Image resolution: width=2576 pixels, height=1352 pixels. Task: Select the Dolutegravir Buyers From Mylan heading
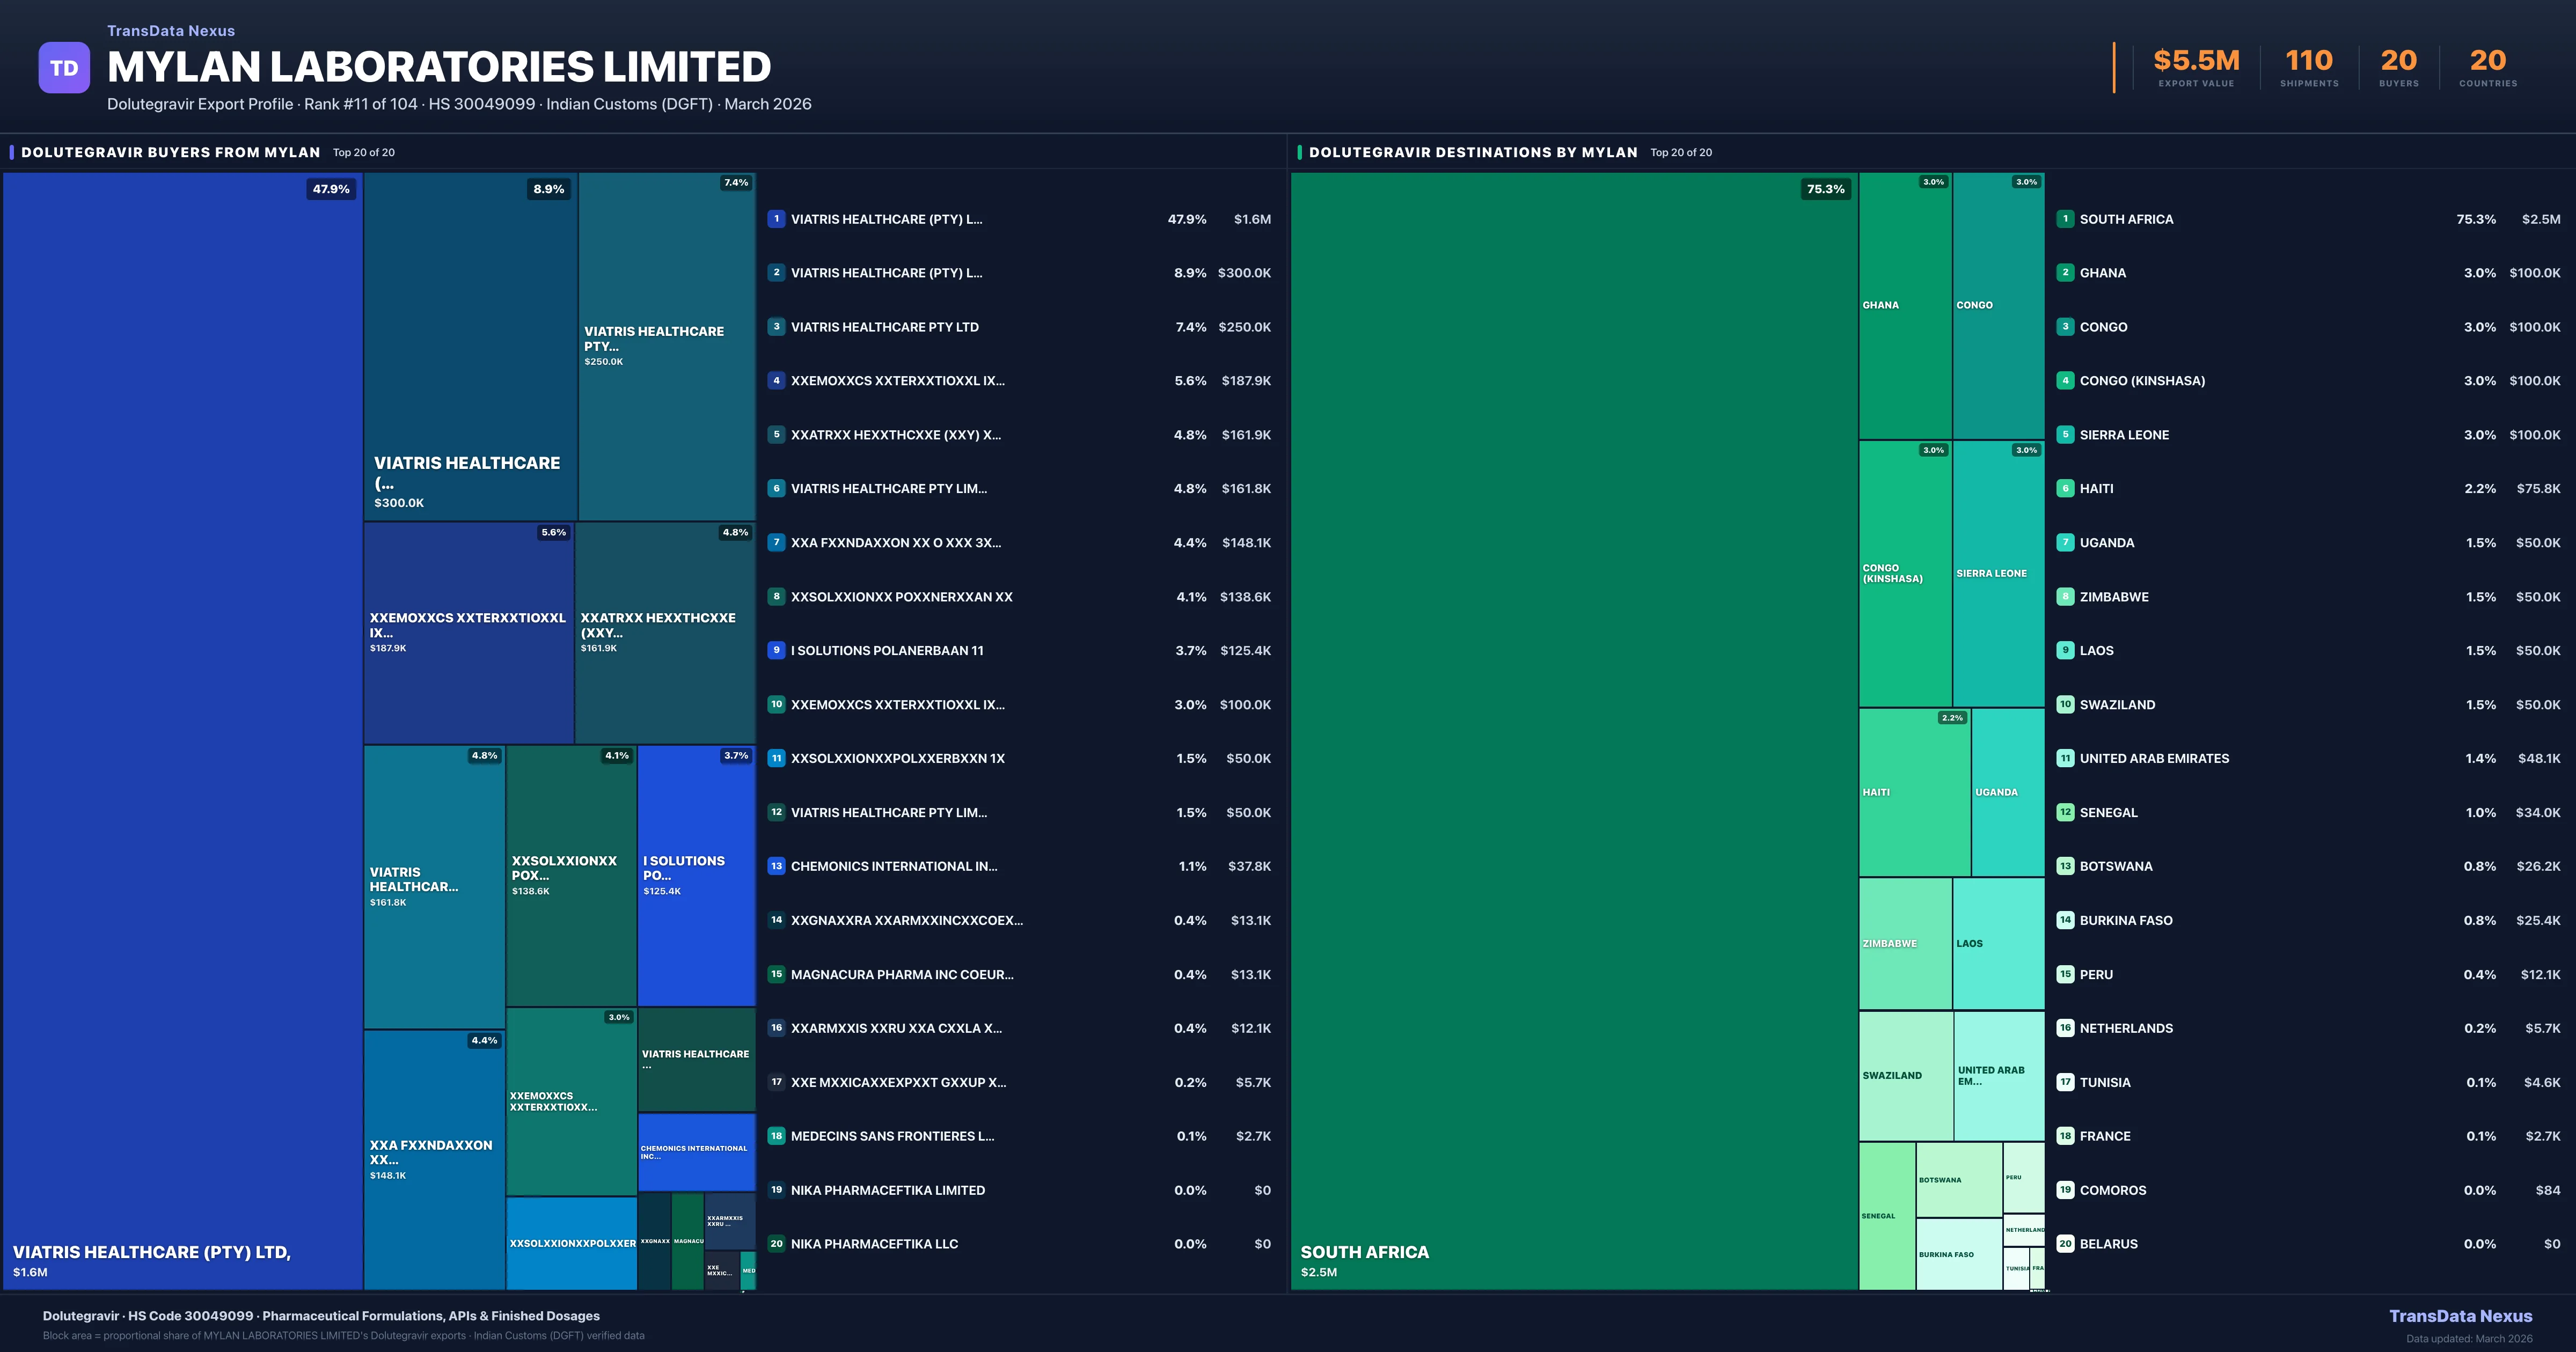coord(171,152)
